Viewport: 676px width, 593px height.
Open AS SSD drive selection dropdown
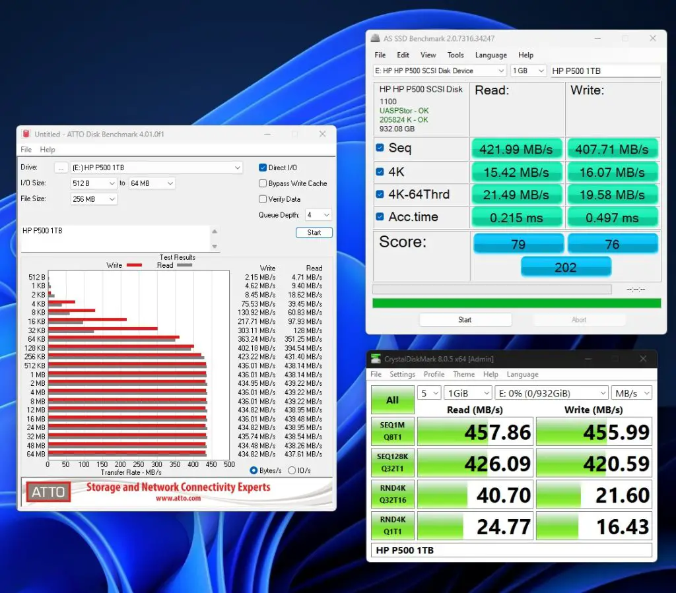tap(439, 71)
